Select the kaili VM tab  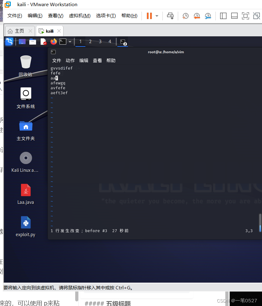point(50,31)
